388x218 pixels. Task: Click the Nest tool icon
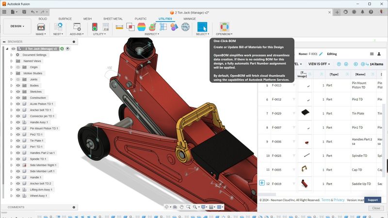pos(58,27)
